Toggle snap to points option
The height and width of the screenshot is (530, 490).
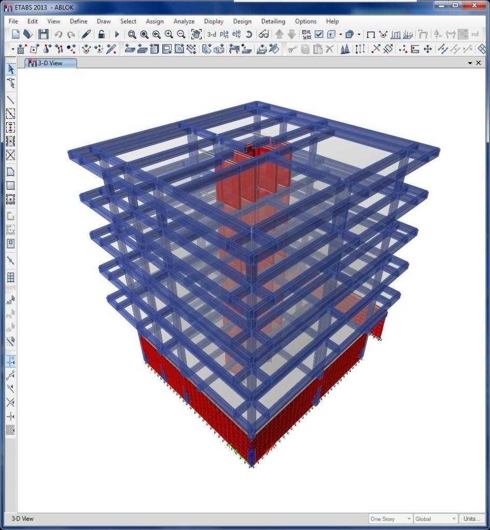10,362
